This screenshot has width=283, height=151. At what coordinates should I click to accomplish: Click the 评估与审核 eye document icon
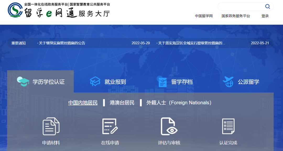click(169, 126)
